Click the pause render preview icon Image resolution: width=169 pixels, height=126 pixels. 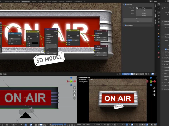[152, 125]
